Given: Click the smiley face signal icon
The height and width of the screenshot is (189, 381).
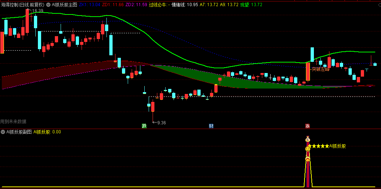Looking at the screenshot, I should (308, 149).
